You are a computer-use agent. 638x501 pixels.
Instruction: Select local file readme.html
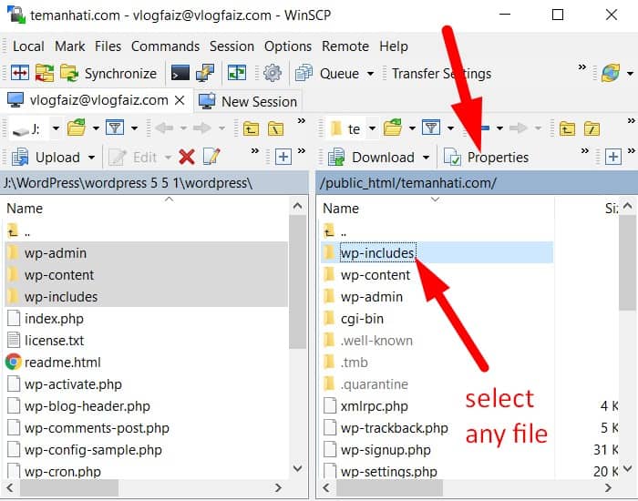click(x=62, y=363)
